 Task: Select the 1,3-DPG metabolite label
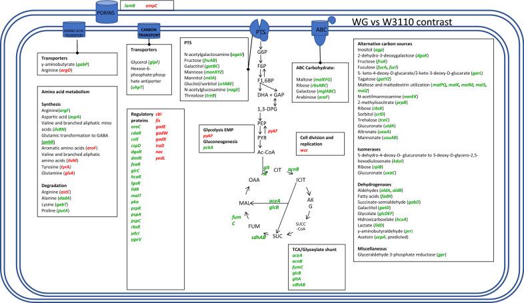[267, 109]
